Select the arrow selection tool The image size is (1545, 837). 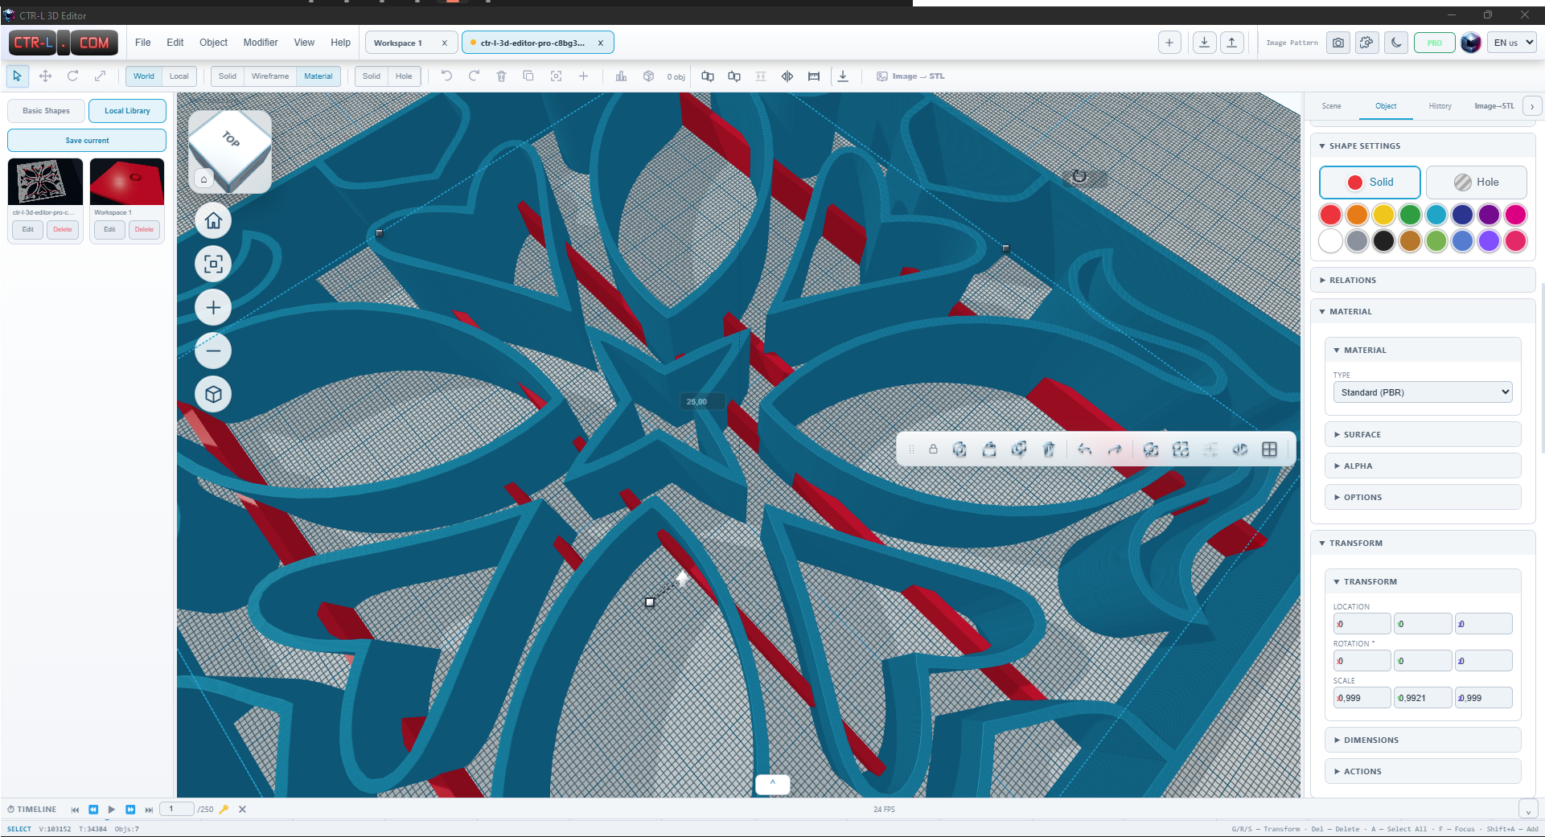[x=17, y=76]
